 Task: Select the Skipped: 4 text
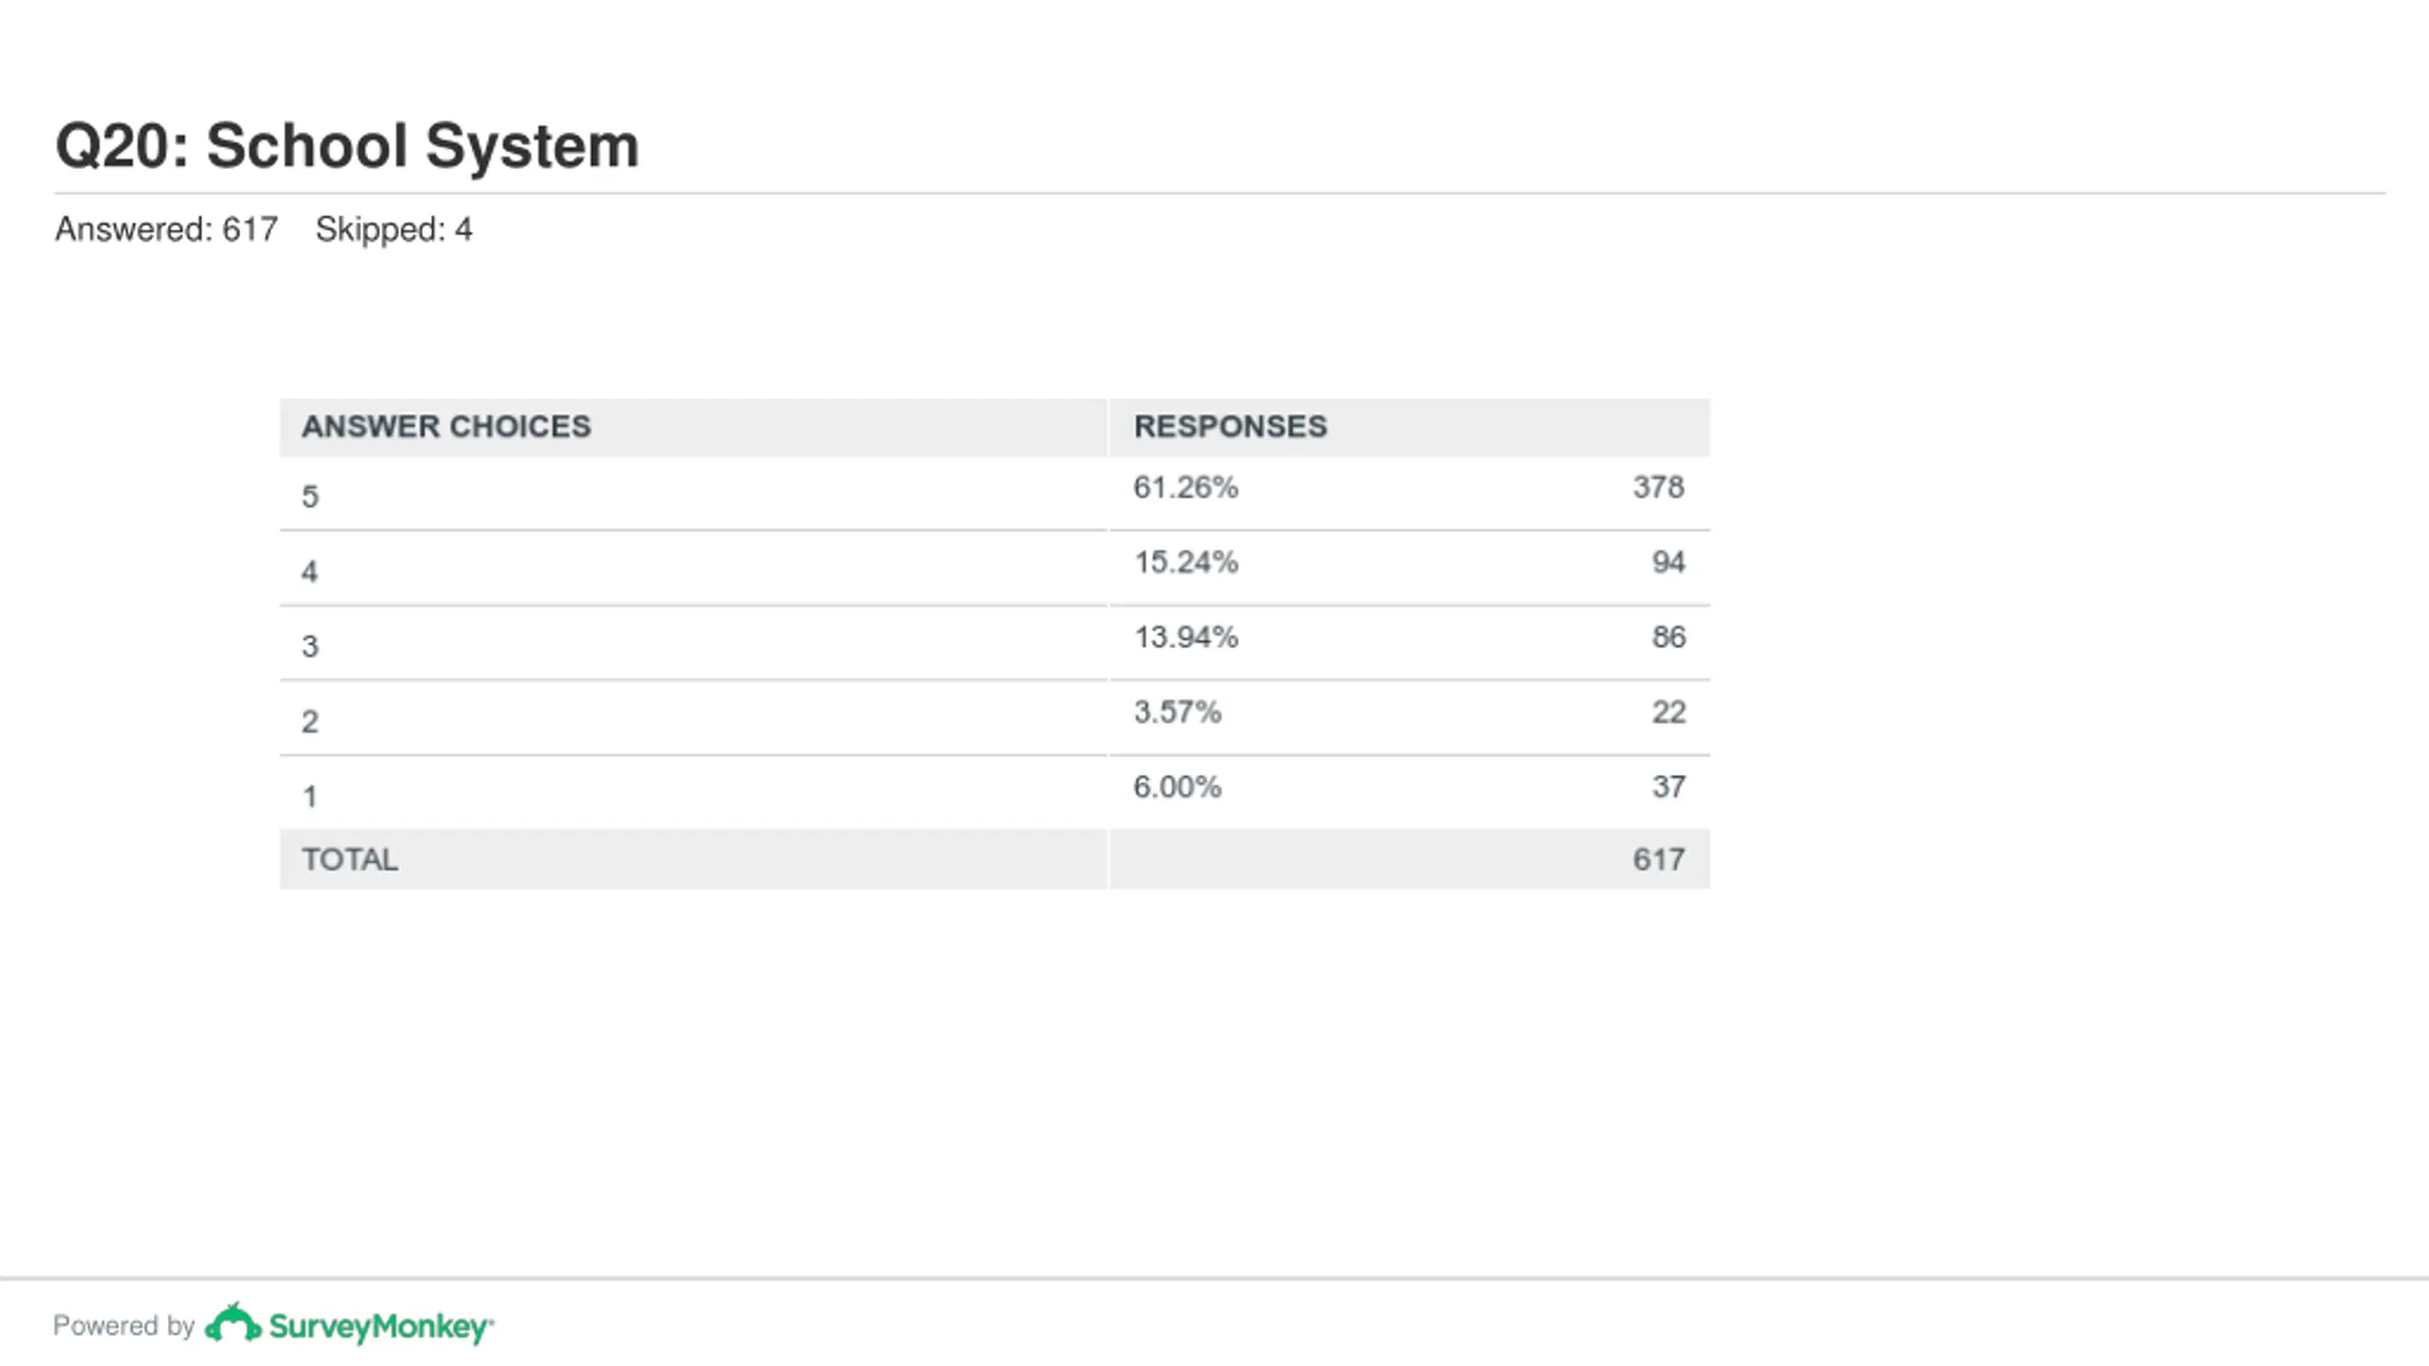[x=394, y=230]
